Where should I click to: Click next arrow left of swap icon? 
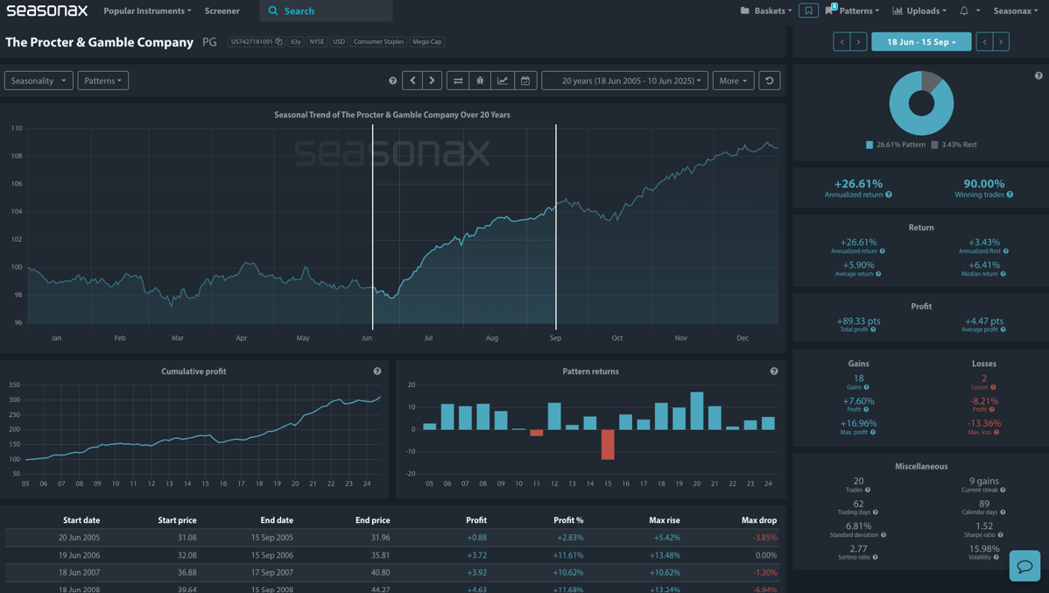coord(432,81)
